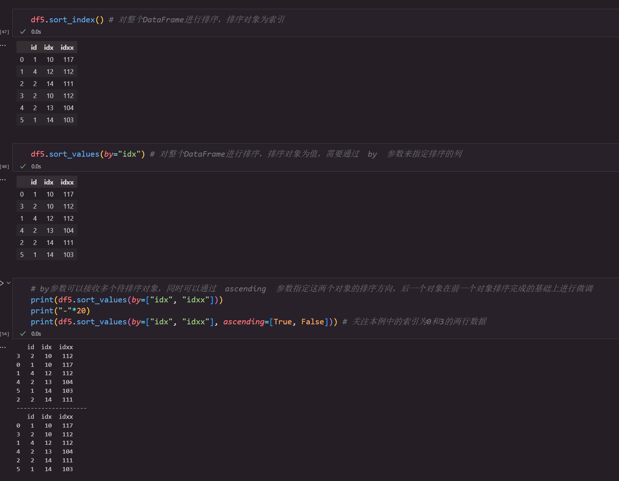The width and height of the screenshot is (619, 481).
Task: Click row index 0 in the sort_index output table
Action: [22, 60]
